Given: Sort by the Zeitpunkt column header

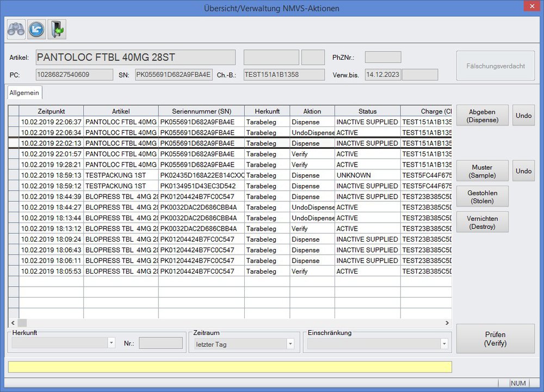Looking at the screenshot, I should [x=52, y=111].
